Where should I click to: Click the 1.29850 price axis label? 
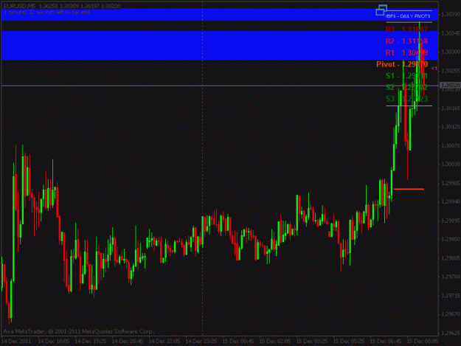pos(451,239)
